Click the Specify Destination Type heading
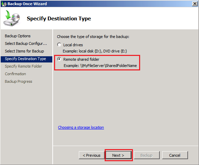Image resolution: width=199 pixels, height=165 pixels. pos(59,19)
